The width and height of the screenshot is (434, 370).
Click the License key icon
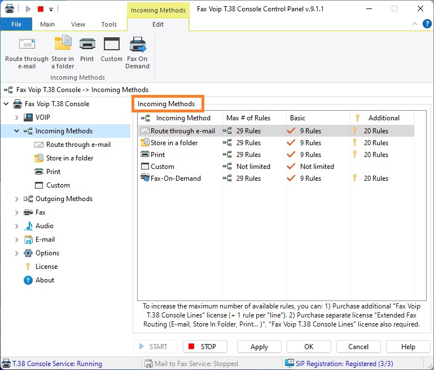point(28,267)
